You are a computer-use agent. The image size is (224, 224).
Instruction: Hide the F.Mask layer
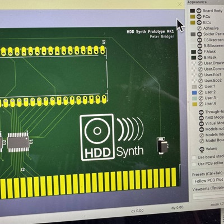(200, 52)
